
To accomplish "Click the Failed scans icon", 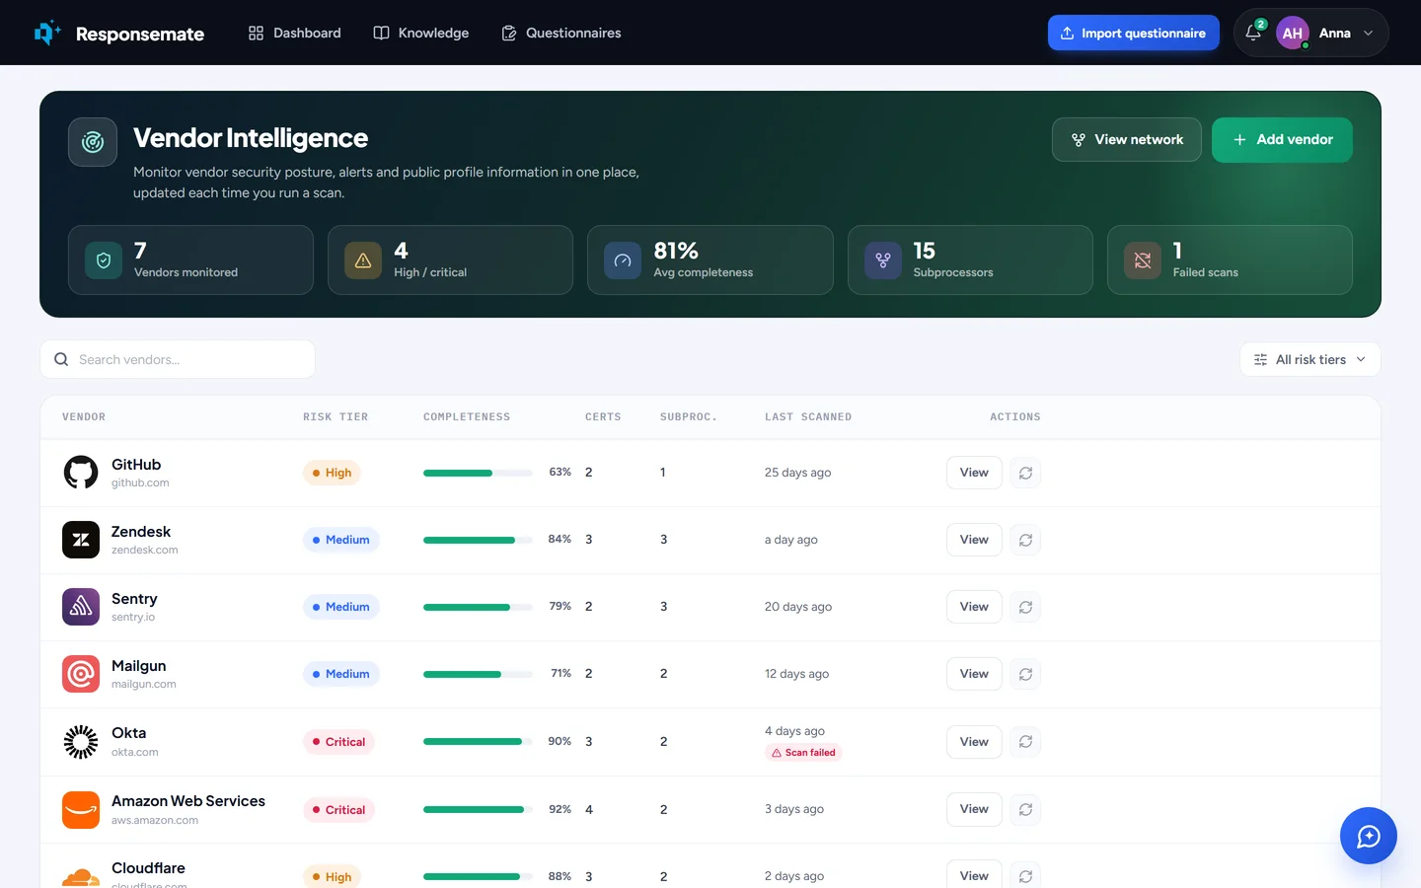I will pyautogui.click(x=1143, y=260).
